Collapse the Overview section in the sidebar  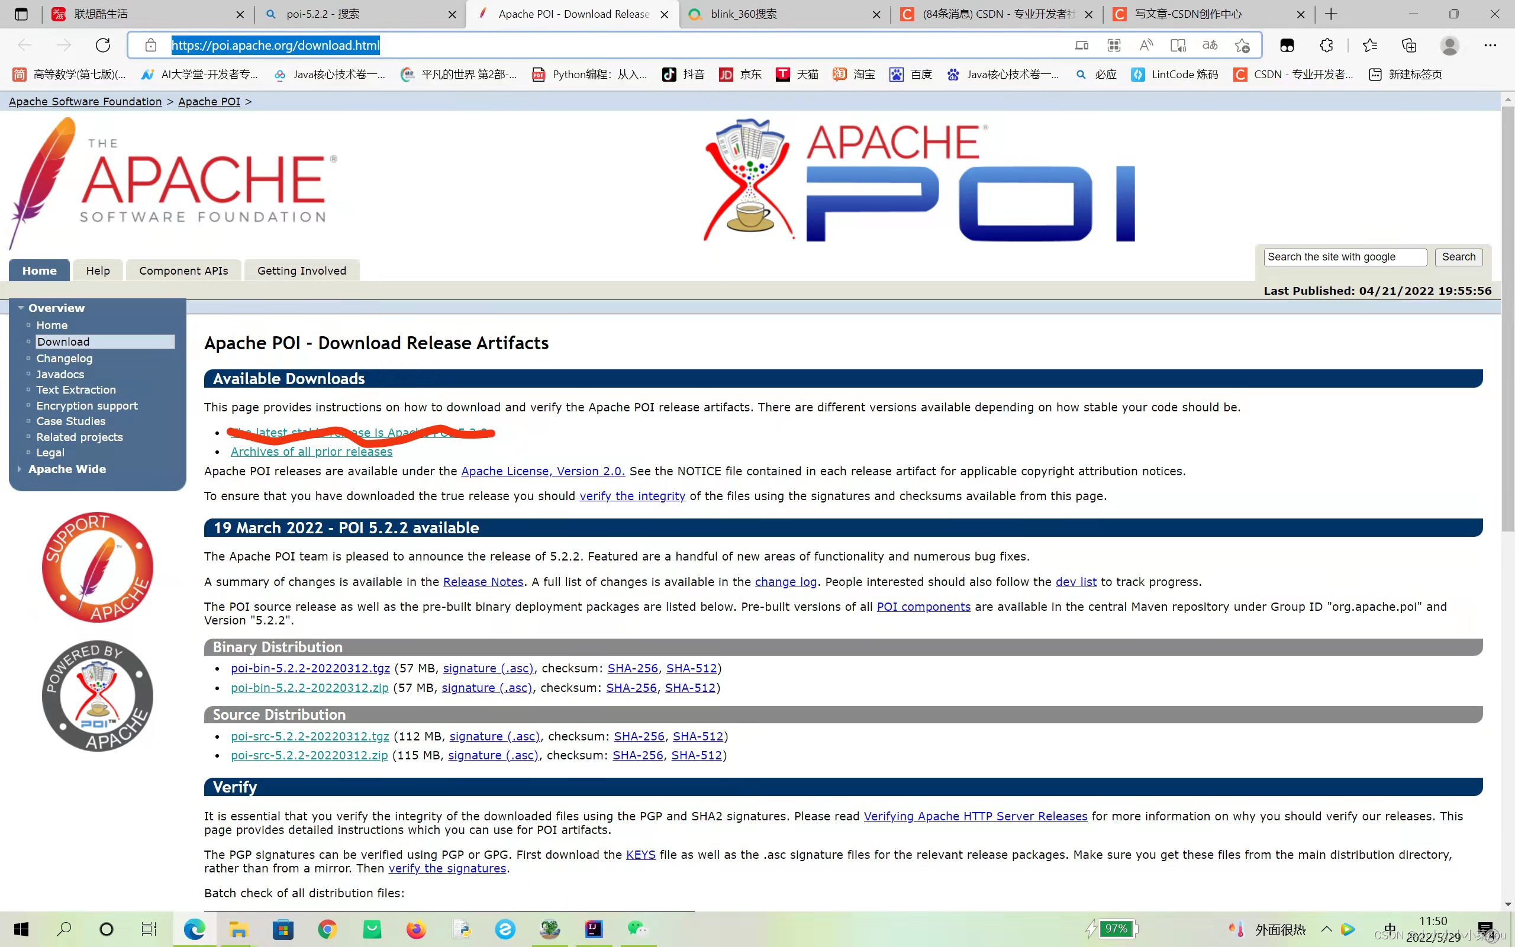pyautogui.click(x=22, y=308)
